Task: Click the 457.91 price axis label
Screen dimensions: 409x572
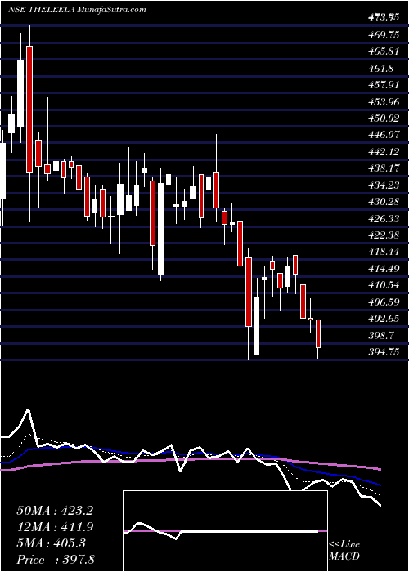Action: tap(383, 85)
